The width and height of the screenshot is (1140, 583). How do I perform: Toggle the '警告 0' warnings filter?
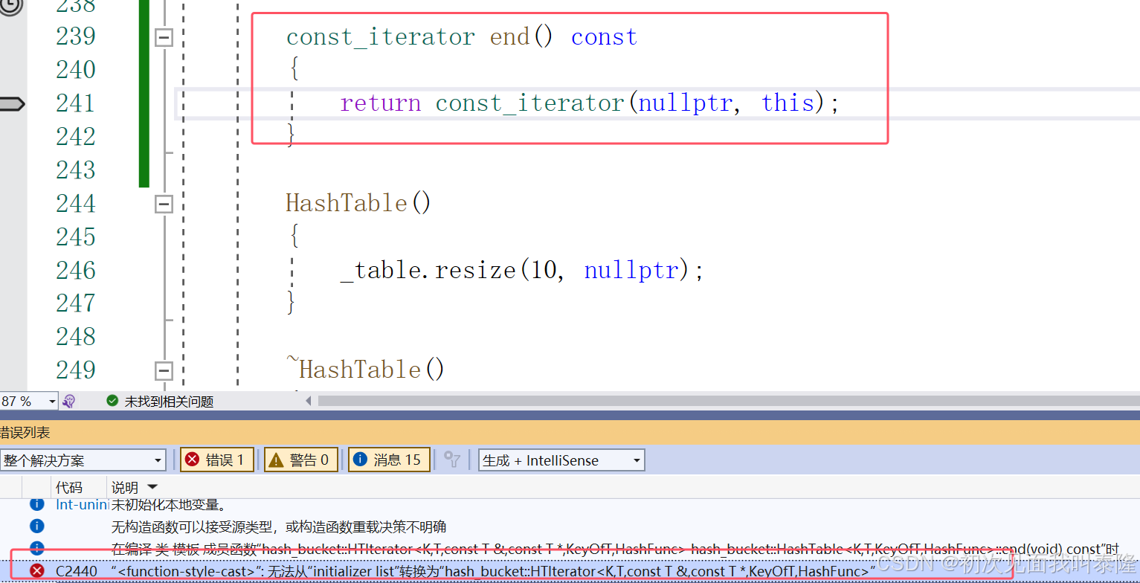(301, 460)
